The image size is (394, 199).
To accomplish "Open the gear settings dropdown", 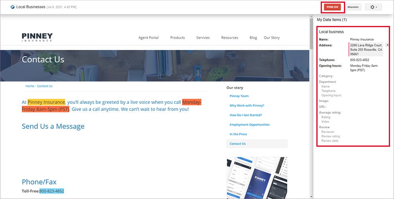I will 373,7.
